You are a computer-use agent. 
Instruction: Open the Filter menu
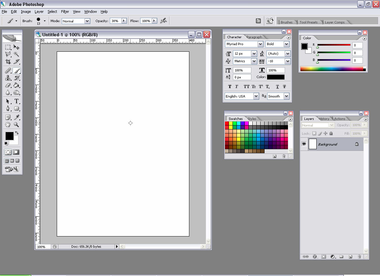tap(65, 12)
